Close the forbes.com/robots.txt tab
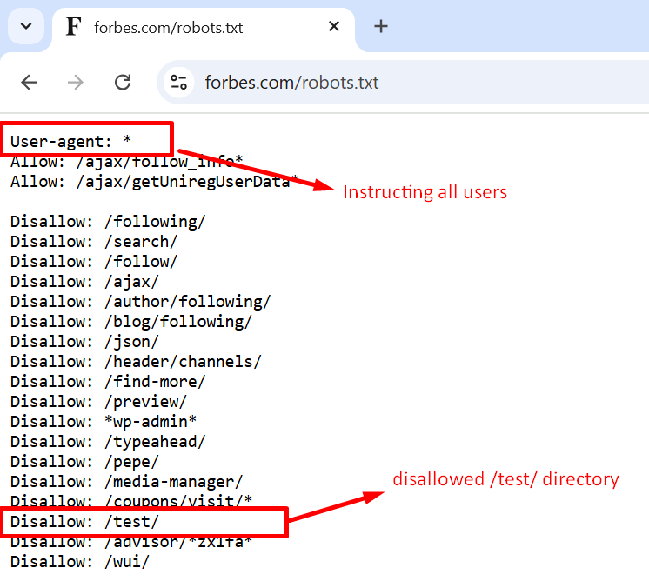Image resolution: width=649 pixels, height=588 pixels. pyautogui.click(x=334, y=26)
